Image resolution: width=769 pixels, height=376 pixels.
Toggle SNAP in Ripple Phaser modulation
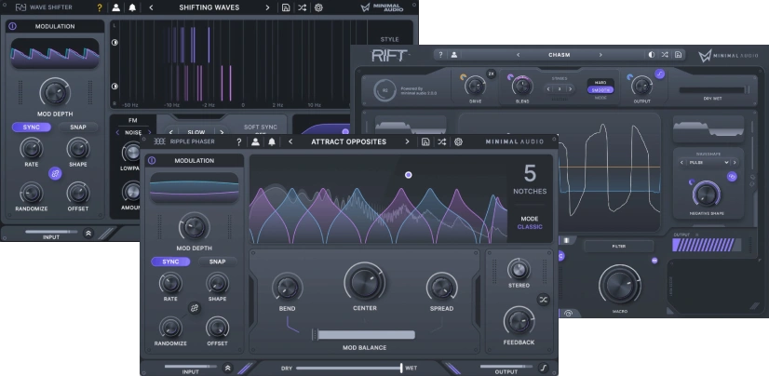(x=217, y=262)
